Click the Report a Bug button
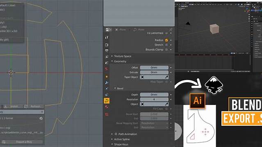 22,142
